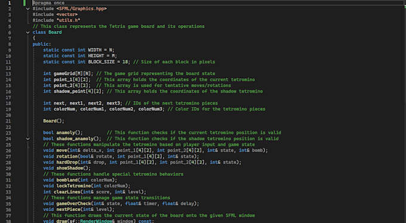The height and width of the screenshot is (223, 406).
Task: Click line number 21 in the gutter
Action: point(8,121)
